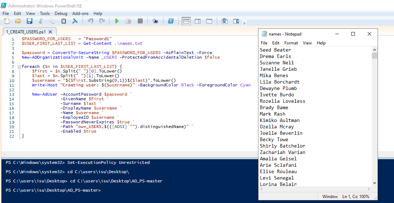The image size is (394, 203).
Task: Open ISE Edit menu
Action: point(17,13)
